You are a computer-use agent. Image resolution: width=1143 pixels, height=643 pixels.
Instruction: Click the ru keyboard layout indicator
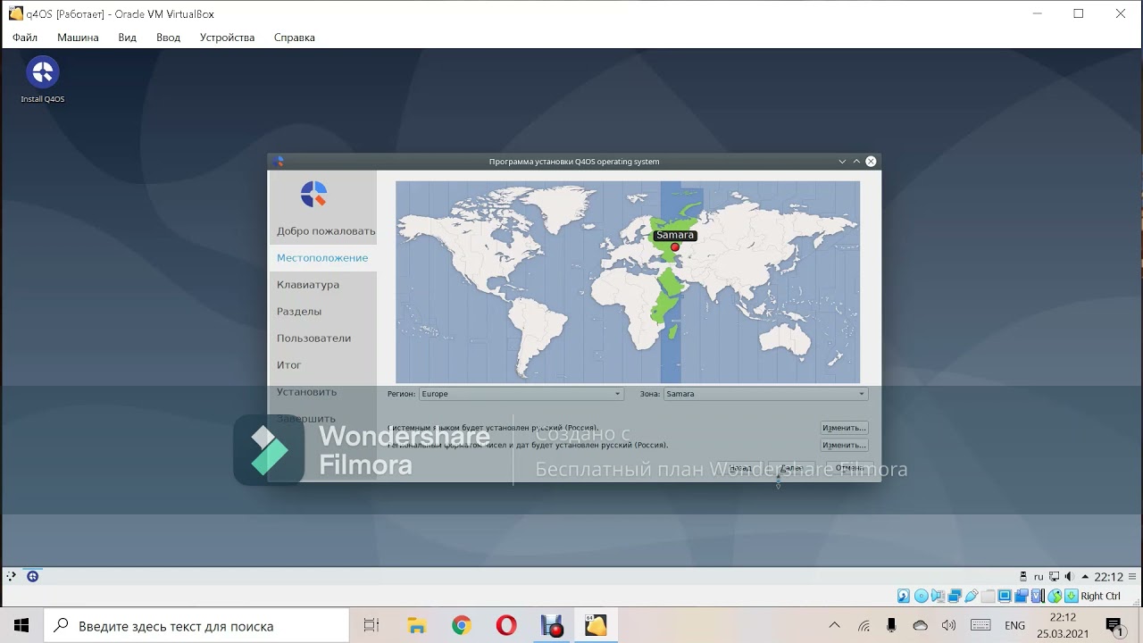coord(1039,577)
